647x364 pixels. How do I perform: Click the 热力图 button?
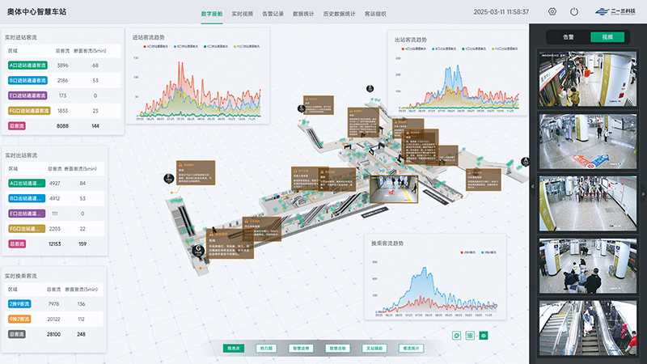tap(266, 348)
